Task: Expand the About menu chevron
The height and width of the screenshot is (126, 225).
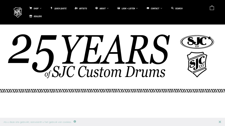Action: [108, 8]
